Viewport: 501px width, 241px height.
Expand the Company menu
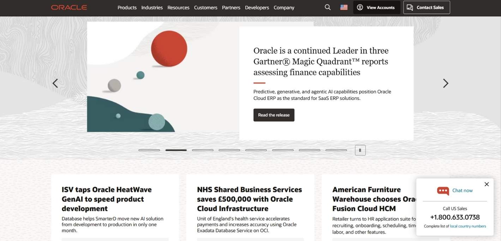click(x=284, y=7)
